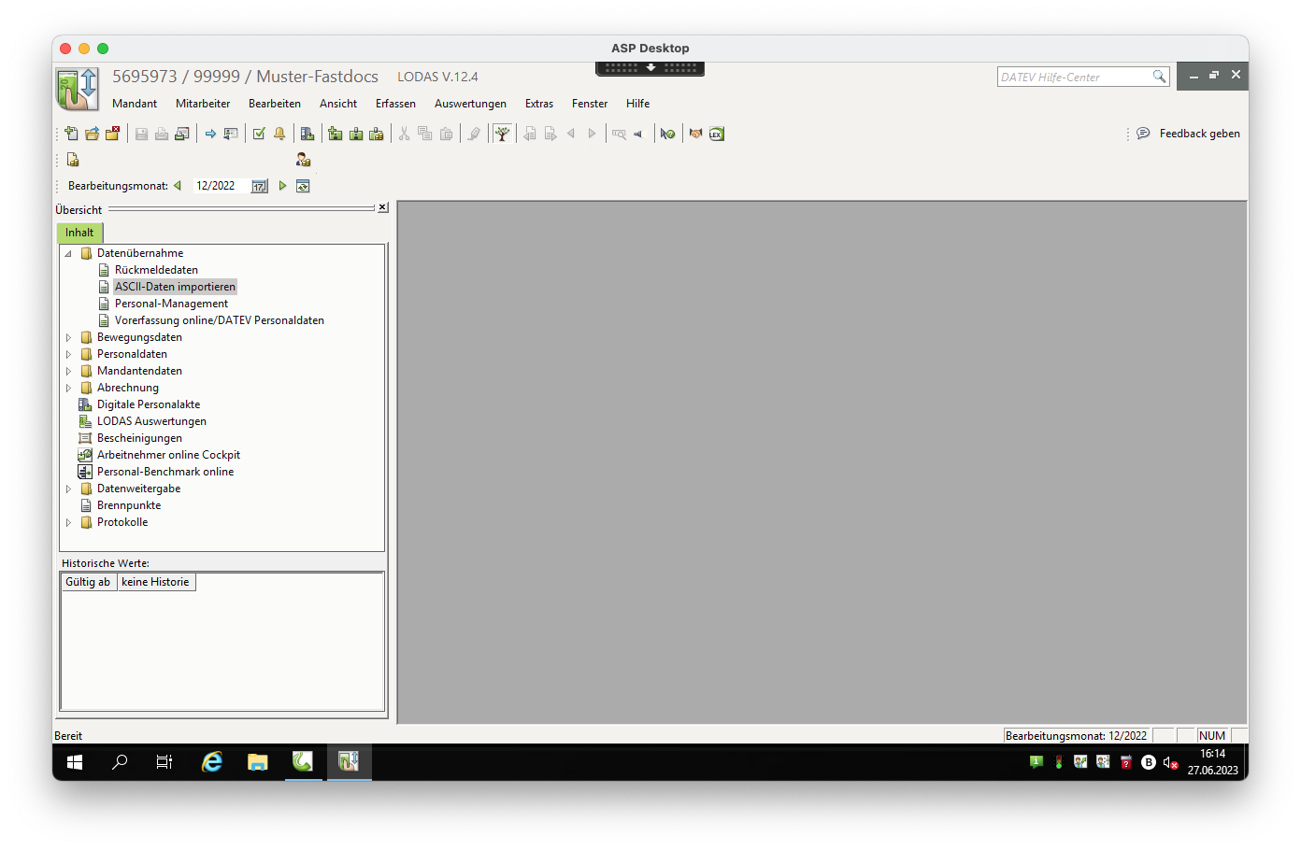Click the clipboard Paste icon
This screenshot has width=1301, height=850.
446,134
